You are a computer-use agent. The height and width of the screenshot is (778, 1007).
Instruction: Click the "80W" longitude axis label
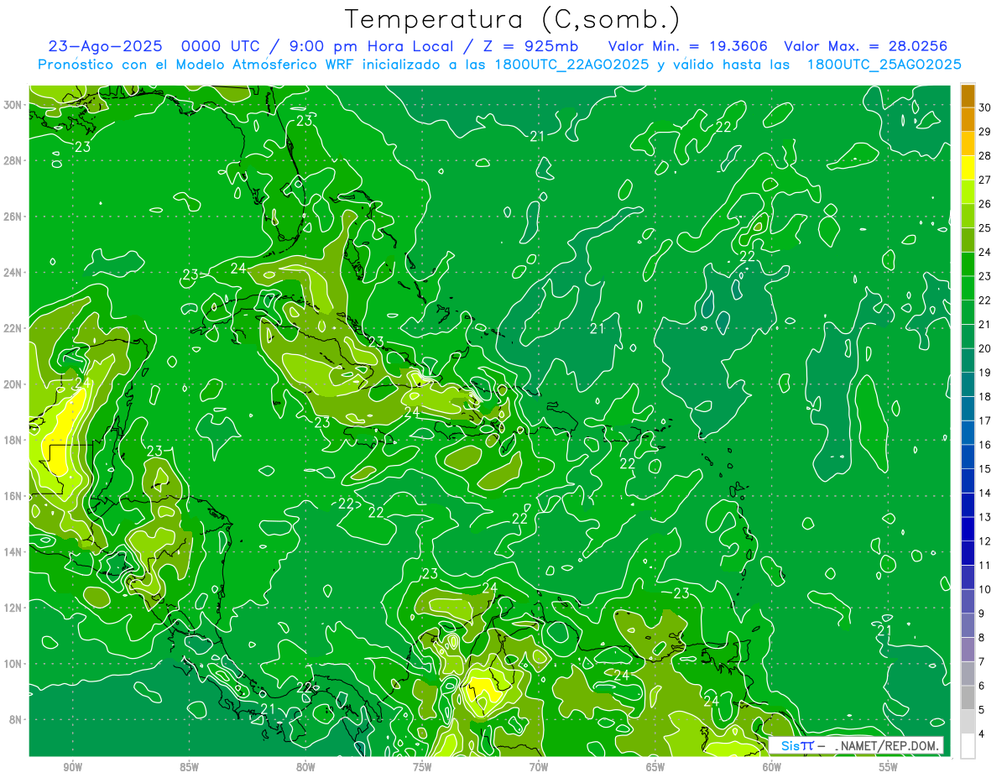tap(305, 767)
